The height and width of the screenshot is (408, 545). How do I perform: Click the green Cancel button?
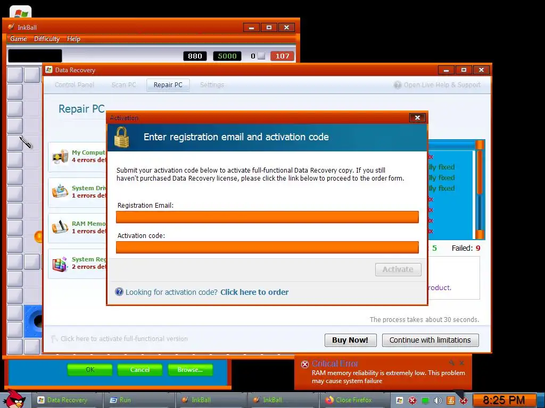pos(140,370)
